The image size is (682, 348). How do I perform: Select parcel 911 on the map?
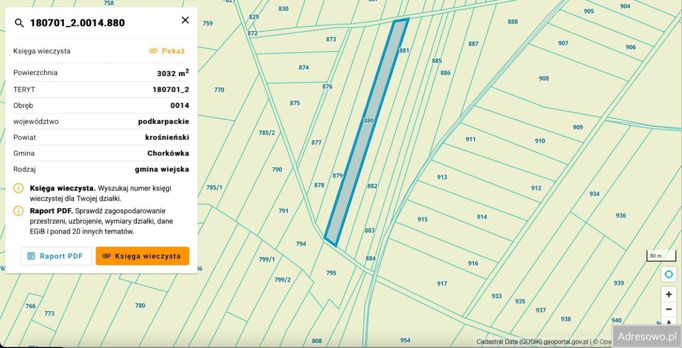click(x=470, y=139)
